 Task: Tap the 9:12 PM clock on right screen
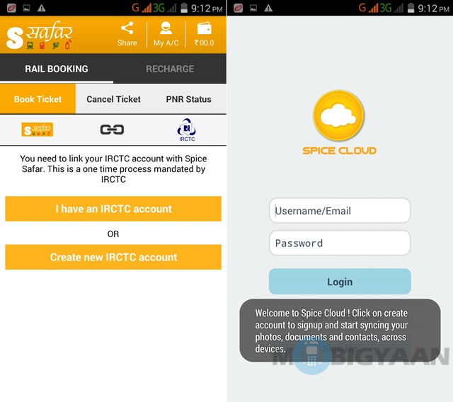(x=434, y=8)
